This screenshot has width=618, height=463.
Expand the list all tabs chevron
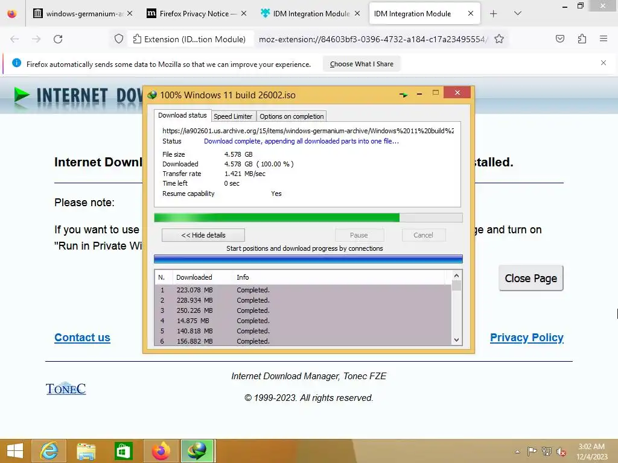pyautogui.click(x=517, y=13)
